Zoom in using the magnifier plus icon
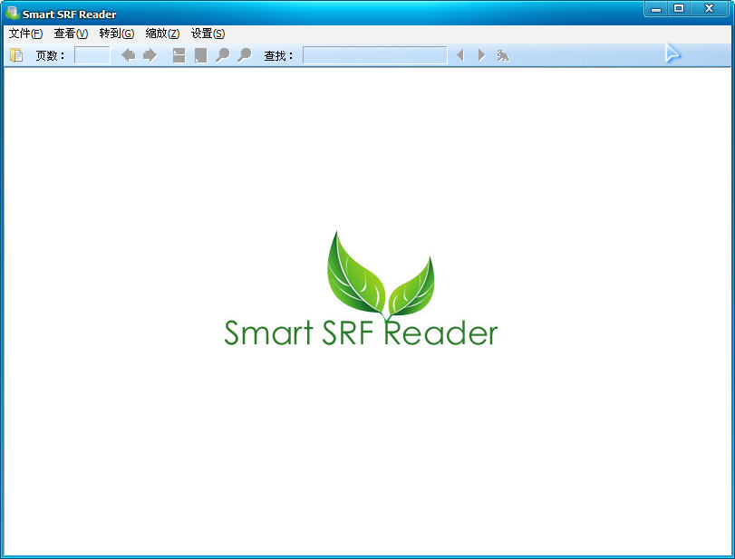The width and height of the screenshot is (735, 559). point(222,54)
